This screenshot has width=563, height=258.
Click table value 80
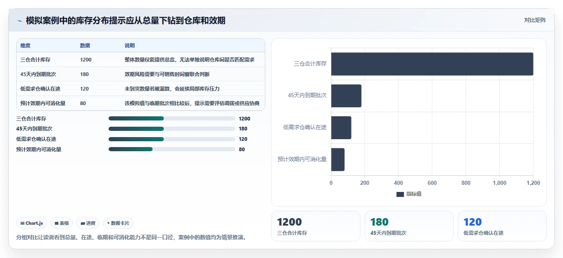pyautogui.click(x=83, y=103)
